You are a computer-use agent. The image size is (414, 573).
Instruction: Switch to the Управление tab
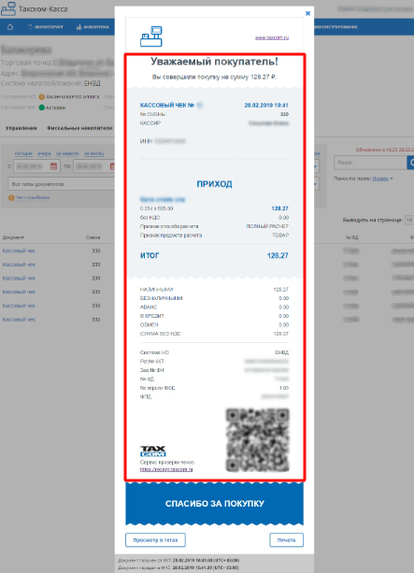pos(21,128)
